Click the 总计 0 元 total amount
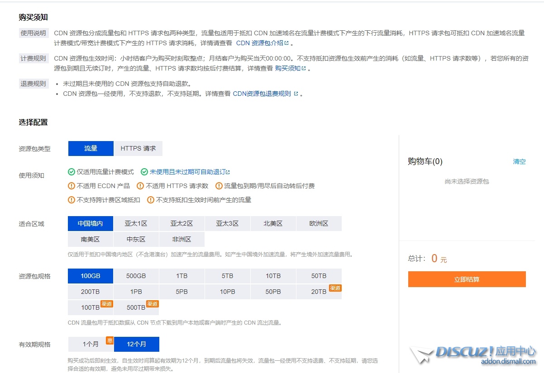This screenshot has width=544, height=373. [428, 259]
